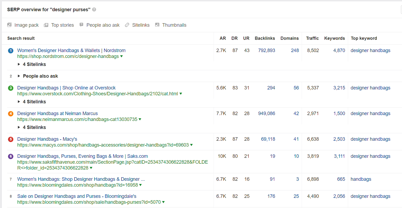Click the Image pack icon

(9, 25)
